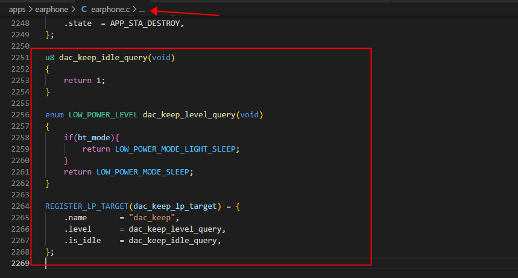518x278 pixels.
Task: Open the 'earphone' folder breadcrumb
Action: [x=51, y=10]
